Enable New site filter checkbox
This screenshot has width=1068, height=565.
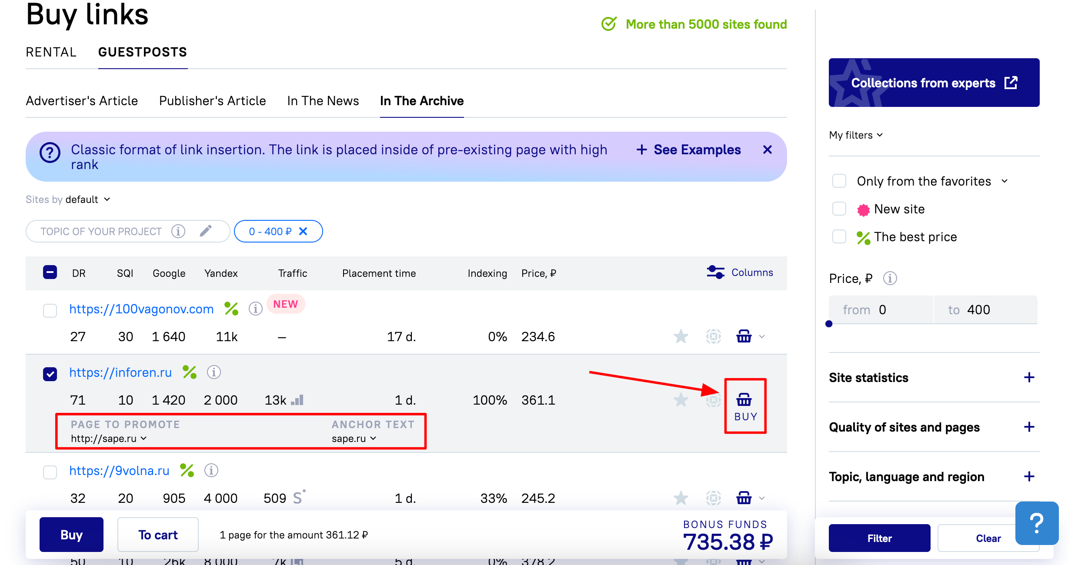(x=839, y=209)
